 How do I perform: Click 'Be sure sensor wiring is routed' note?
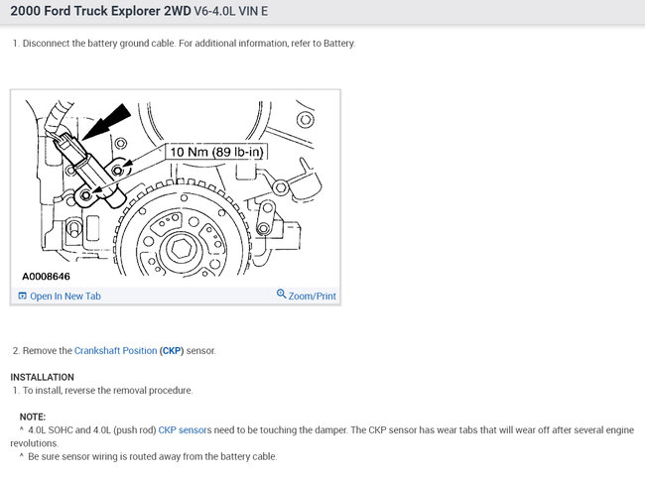point(148,456)
